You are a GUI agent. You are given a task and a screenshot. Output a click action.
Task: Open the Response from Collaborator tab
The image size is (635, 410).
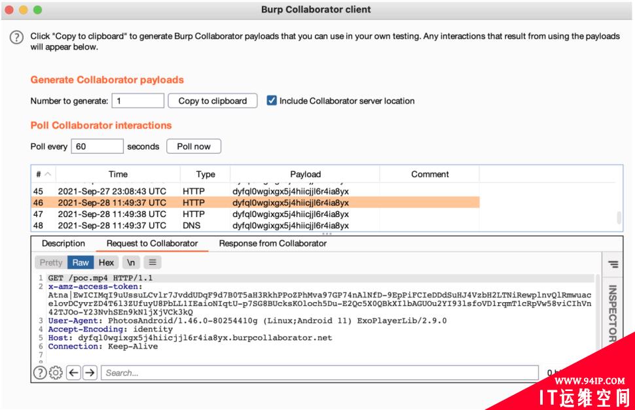pyautogui.click(x=272, y=243)
